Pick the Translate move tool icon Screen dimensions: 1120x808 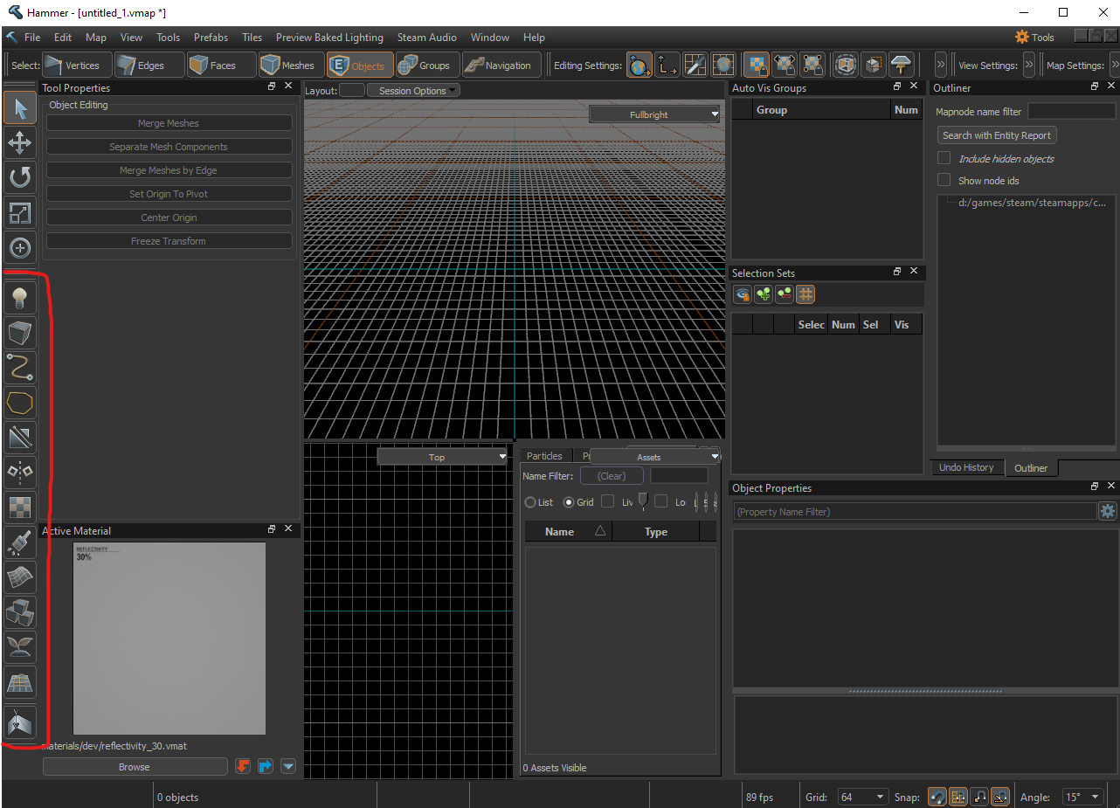click(20, 142)
